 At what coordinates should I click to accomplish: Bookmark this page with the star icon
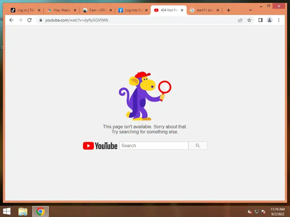point(249,20)
